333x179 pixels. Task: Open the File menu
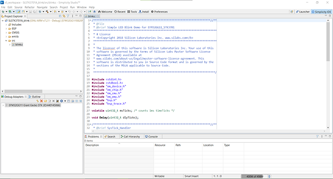tap(3, 7)
